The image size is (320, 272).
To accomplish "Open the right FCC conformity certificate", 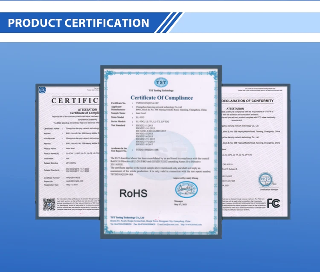I will (256, 151).
